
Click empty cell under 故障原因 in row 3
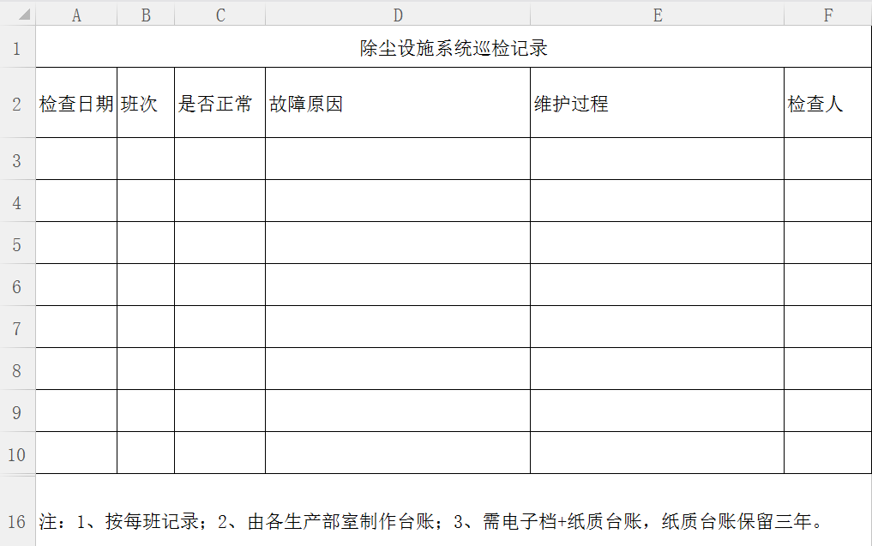click(x=398, y=159)
